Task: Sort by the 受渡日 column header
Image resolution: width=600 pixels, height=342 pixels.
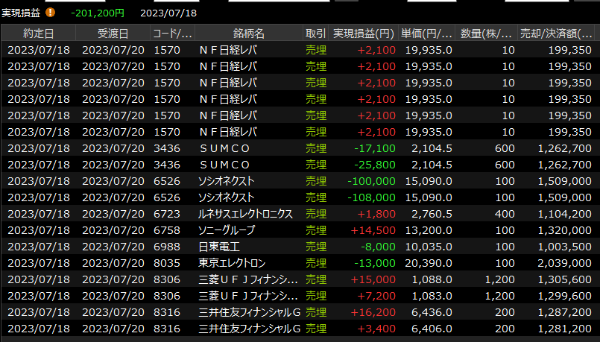Action: [x=113, y=34]
